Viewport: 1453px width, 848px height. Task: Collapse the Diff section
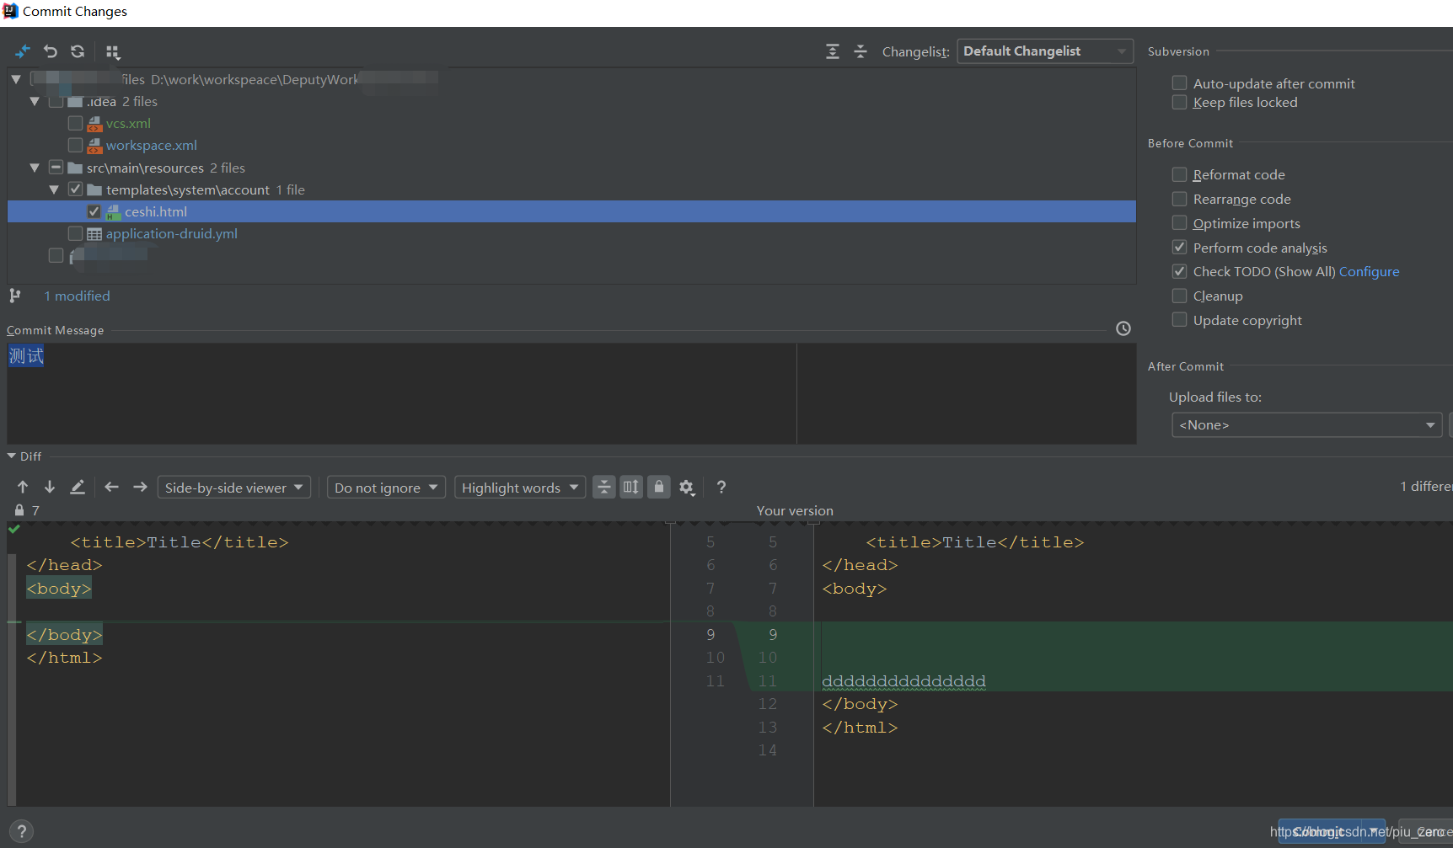(x=12, y=456)
